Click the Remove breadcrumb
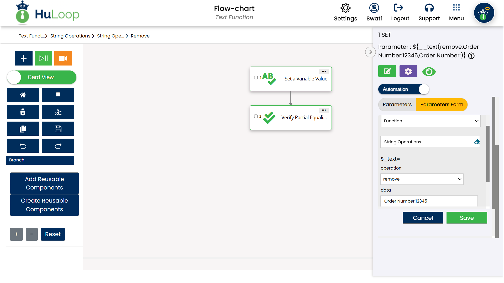The height and width of the screenshot is (283, 504). coord(140,36)
